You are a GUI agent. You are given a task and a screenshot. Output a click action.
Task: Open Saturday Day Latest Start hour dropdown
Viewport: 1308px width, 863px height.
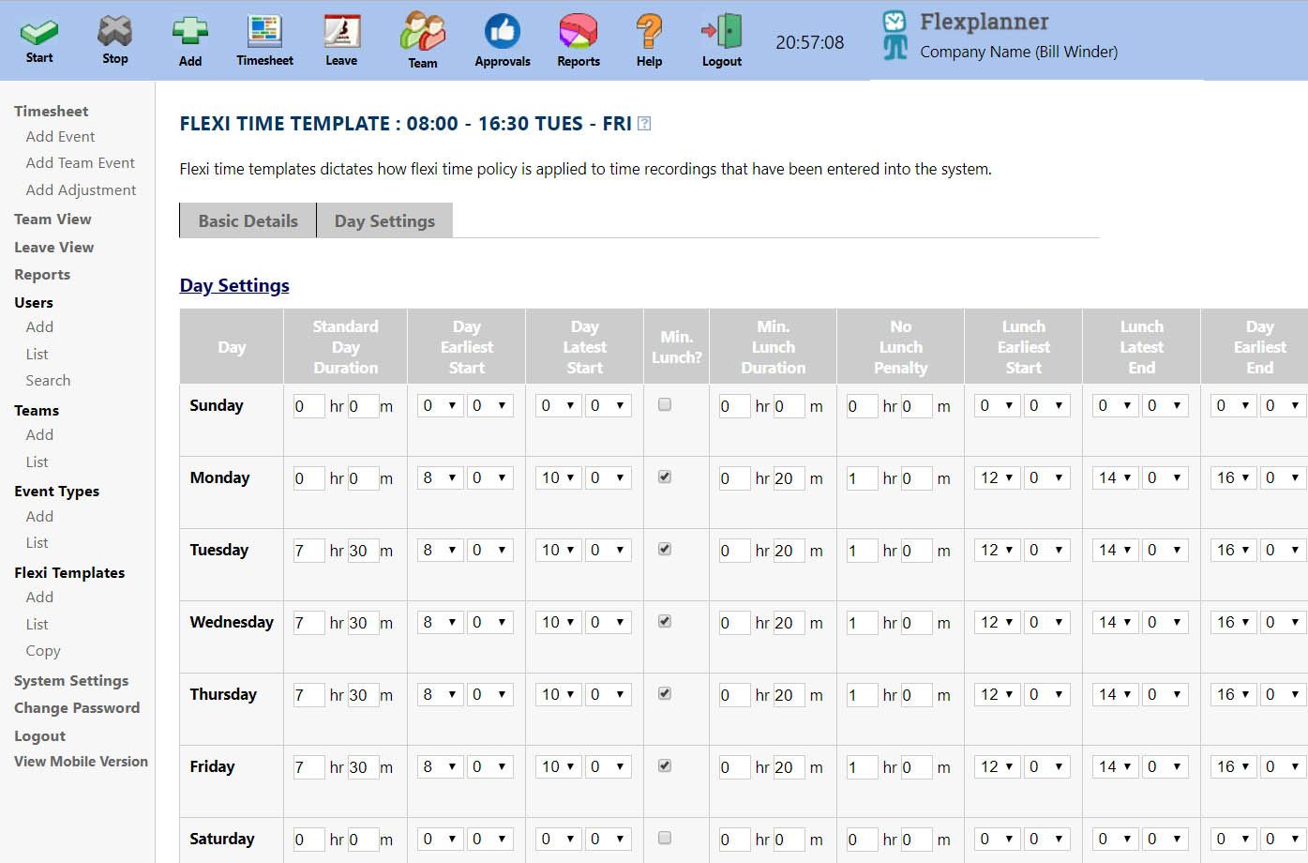coord(559,840)
